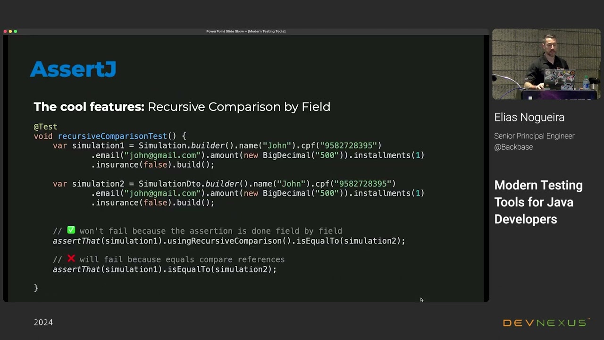Screen dimensions: 604x340
Task: Click the green checkmark emoji in the comment
Action: tap(71, 230)
